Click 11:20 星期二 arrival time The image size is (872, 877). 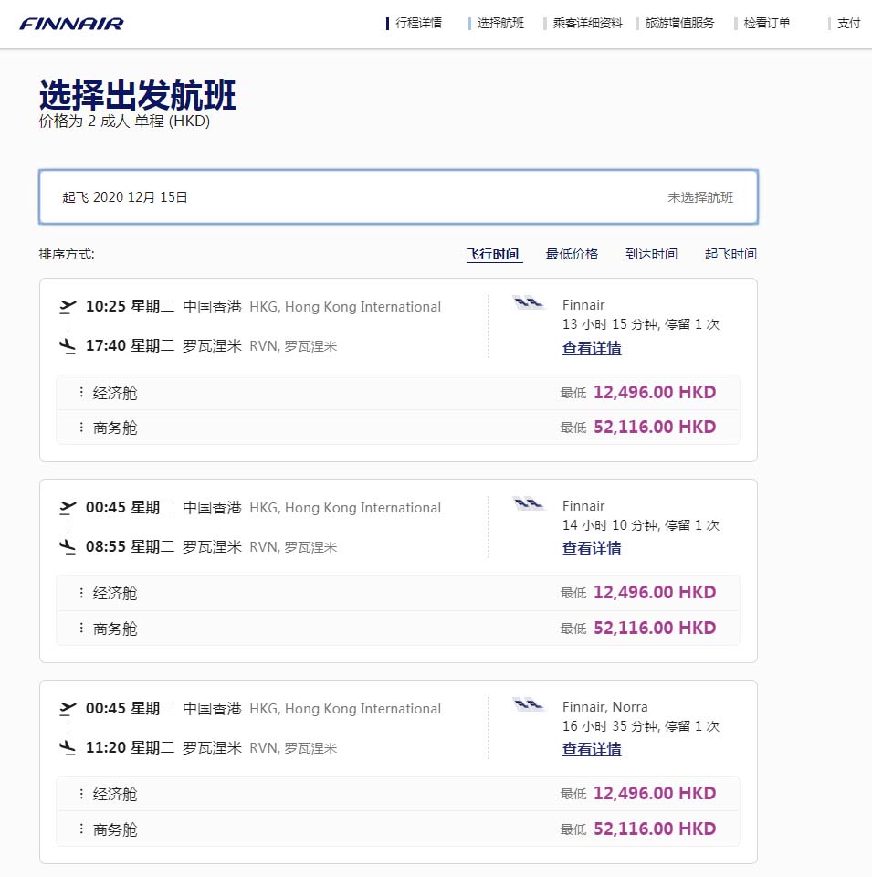pyautogui.click(x=131, y=747)
